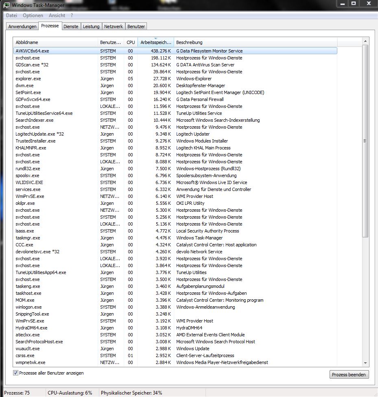
Task: Open the Ansicht menu
Action: 57,15
